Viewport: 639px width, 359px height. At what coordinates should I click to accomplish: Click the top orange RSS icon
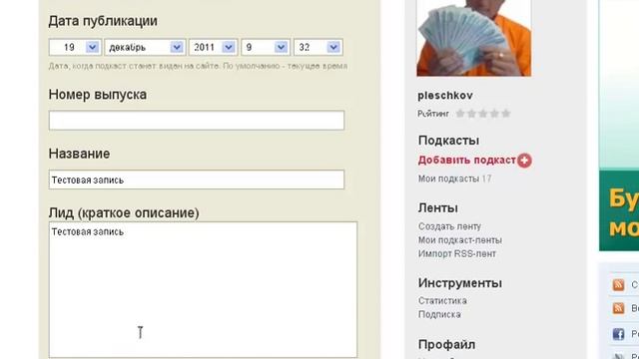click(x=618, y=285)
